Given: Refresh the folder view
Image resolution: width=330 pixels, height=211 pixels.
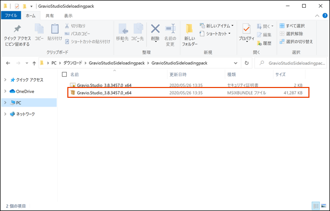Looking at the screenshot, I should 246,63.
